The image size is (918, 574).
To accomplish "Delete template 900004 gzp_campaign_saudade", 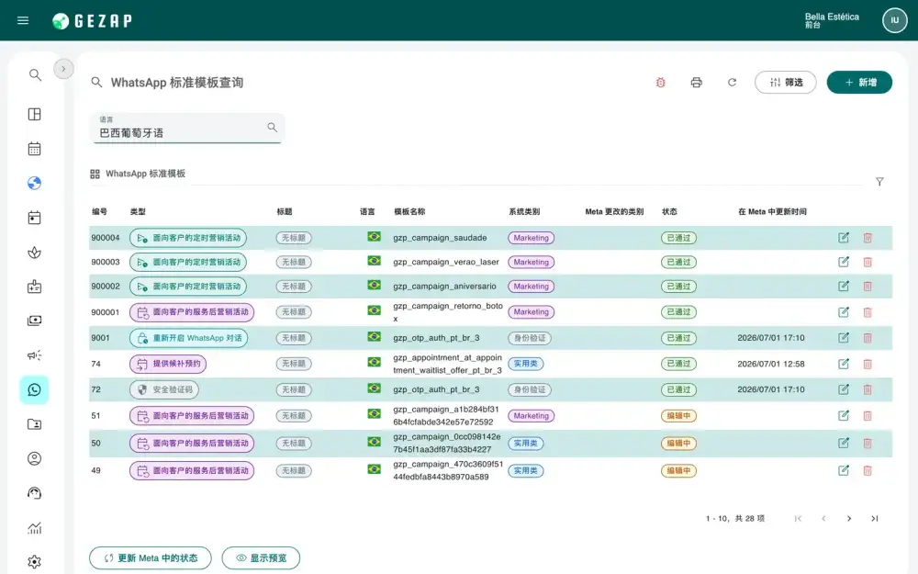I will pos(868,238).
